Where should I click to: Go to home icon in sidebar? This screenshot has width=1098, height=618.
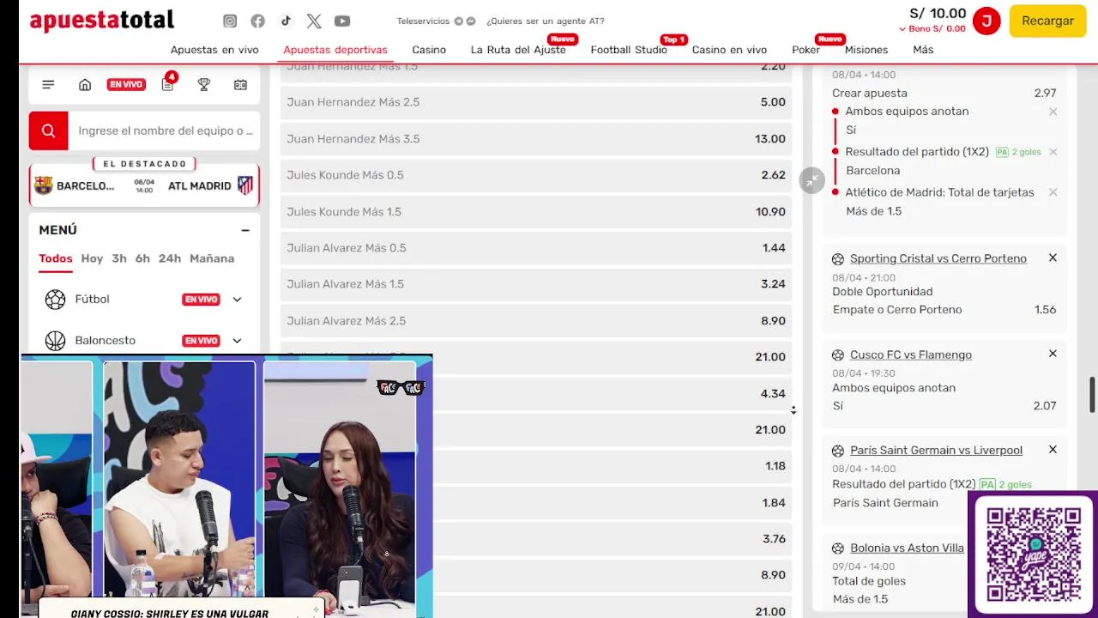[x=85, y=84]
